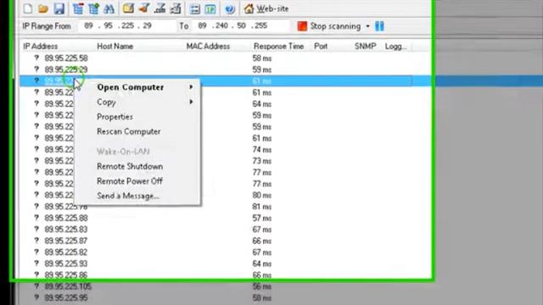Click the greyed Wake-On-LAN entry
Screen dimensions: 543x305
123,152
